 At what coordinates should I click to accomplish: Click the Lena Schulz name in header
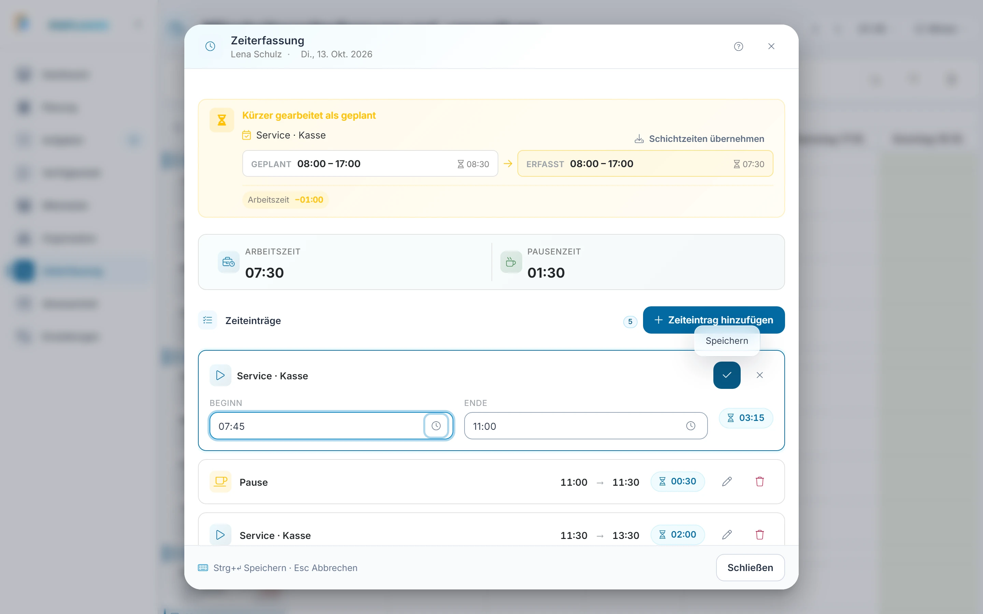tap(256, 55)
